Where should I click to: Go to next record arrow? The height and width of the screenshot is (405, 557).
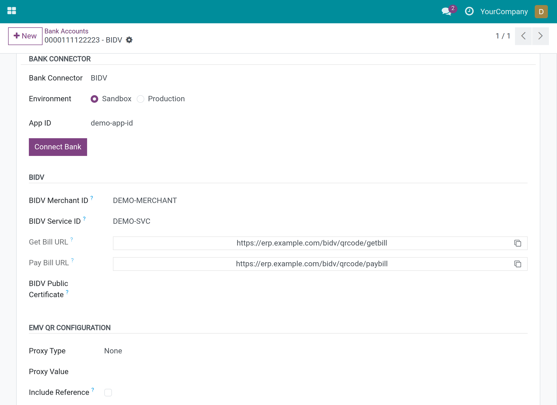pyautogui.click(x=540, y=36)
